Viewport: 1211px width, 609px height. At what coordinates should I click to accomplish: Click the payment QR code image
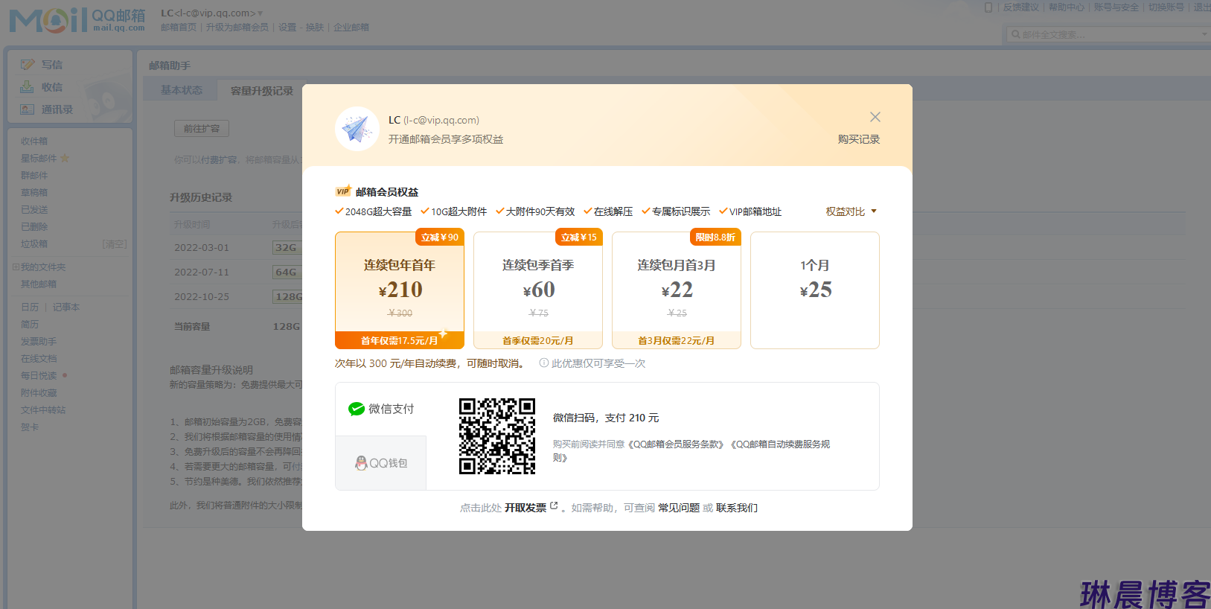coord(497,436)
